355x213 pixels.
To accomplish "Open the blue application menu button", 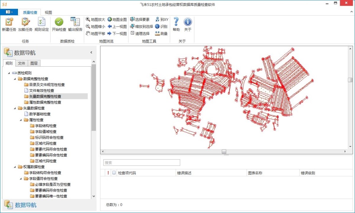I will click(9, 12).
